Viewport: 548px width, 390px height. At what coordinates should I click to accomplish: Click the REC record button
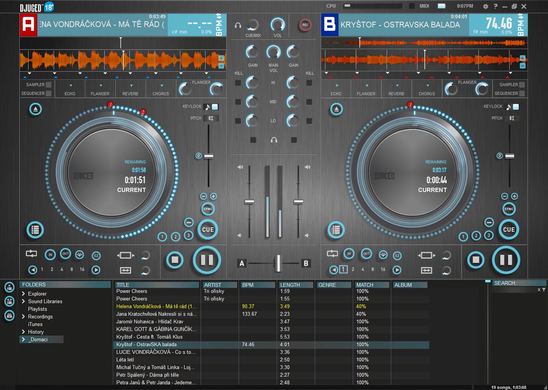[x=305, y=25]
